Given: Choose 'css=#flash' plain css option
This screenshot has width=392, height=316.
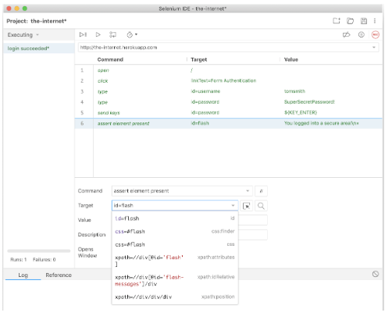Looking at the screenshot, I should coord(175,244).
